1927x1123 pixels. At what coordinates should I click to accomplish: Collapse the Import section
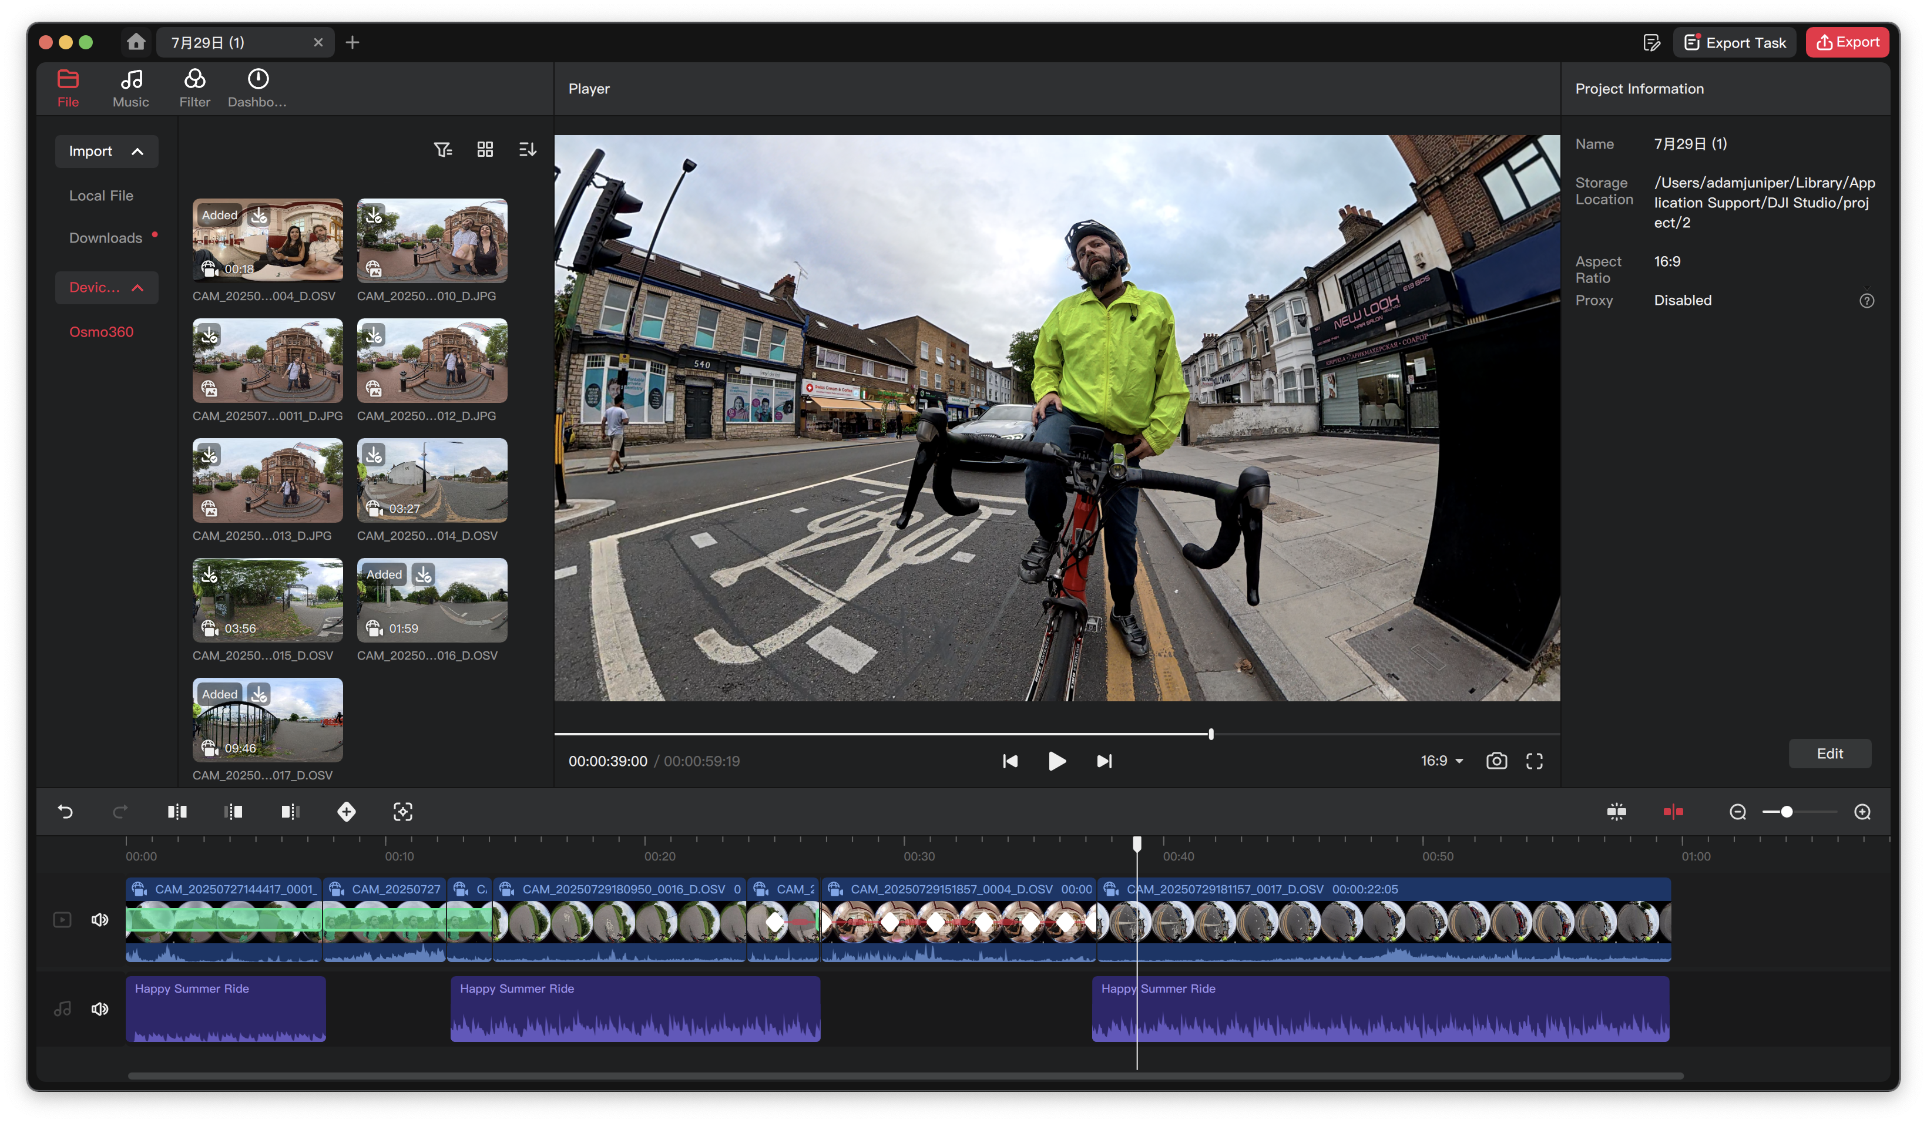click(x=106, y=152)
